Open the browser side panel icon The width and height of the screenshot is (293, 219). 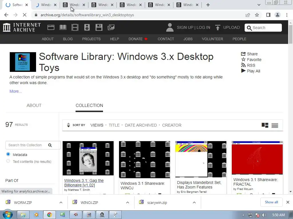pyautogui.click(x=268, y=15)
